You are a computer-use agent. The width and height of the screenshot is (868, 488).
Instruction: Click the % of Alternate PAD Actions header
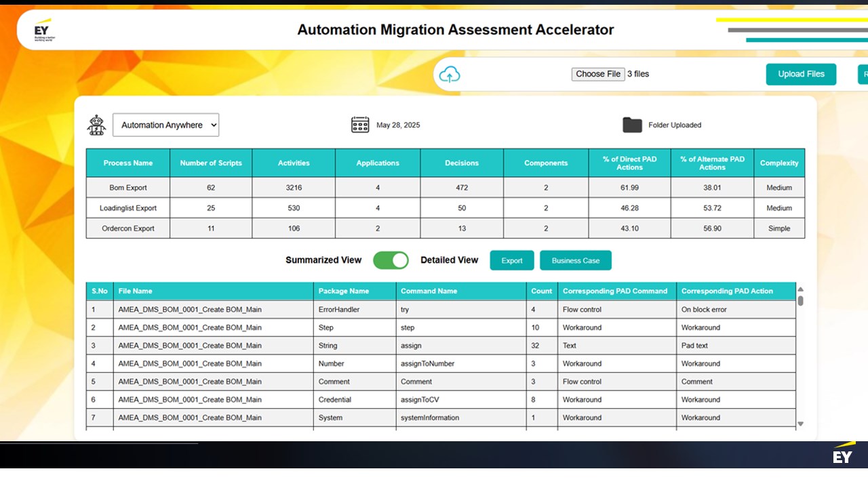pyautogui.click(x=712, y=163)
